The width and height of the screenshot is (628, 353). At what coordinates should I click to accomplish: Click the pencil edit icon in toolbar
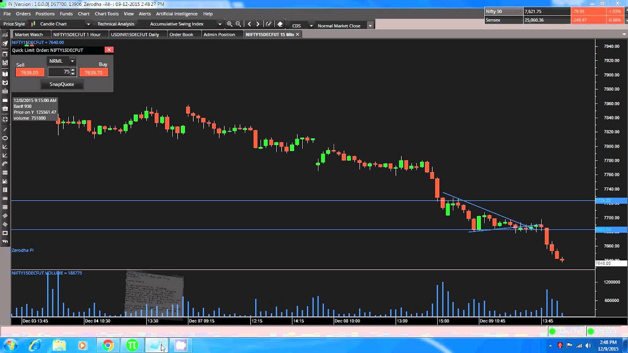click(268, 24)
